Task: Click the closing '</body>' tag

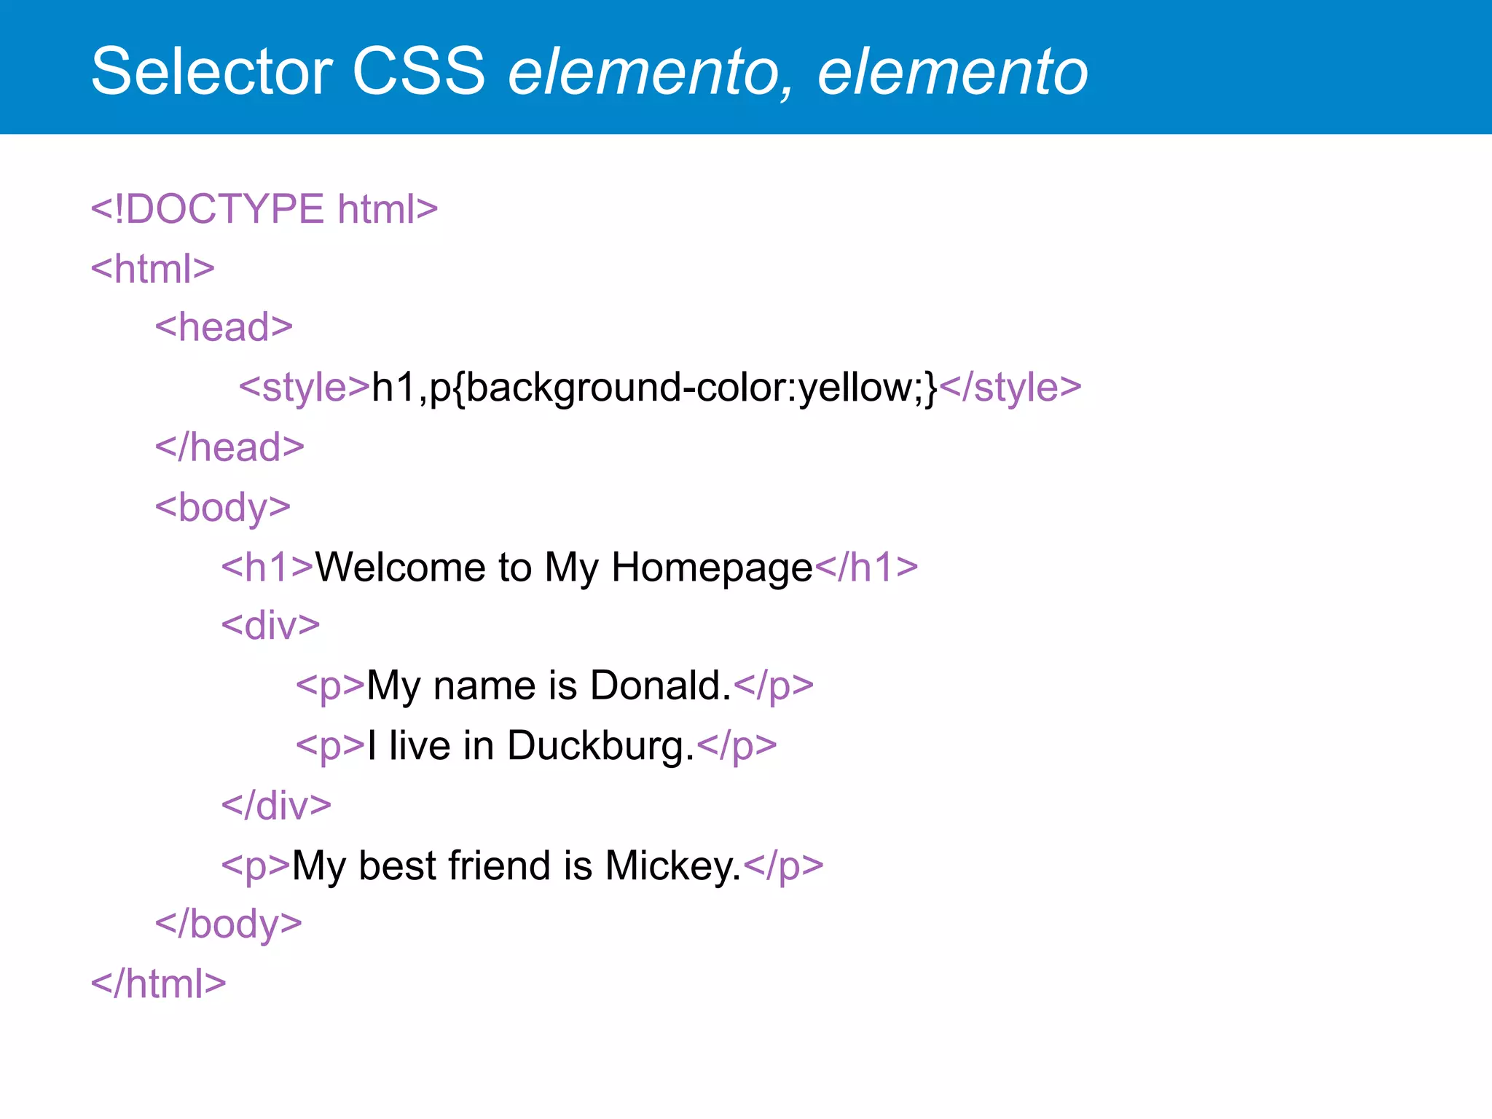Action: (x=229, y=925)
